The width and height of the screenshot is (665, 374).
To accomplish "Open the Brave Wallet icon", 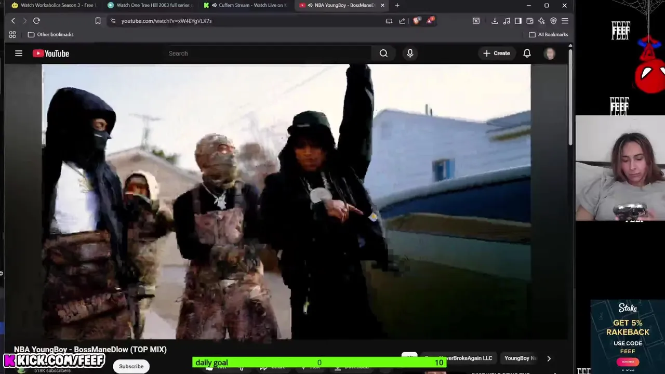I will [530, 21].
